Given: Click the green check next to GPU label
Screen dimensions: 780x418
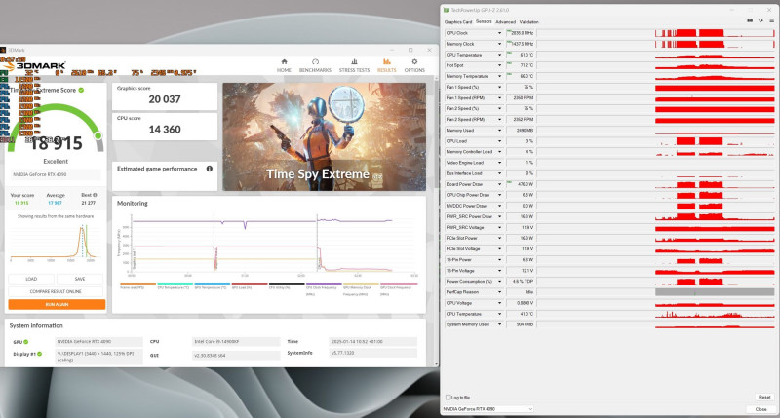Looking at the screenshot, I should (26, 342).
